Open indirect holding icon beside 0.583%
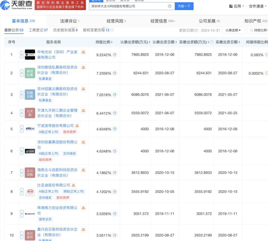The image size is (268, 241). [266, 55]
